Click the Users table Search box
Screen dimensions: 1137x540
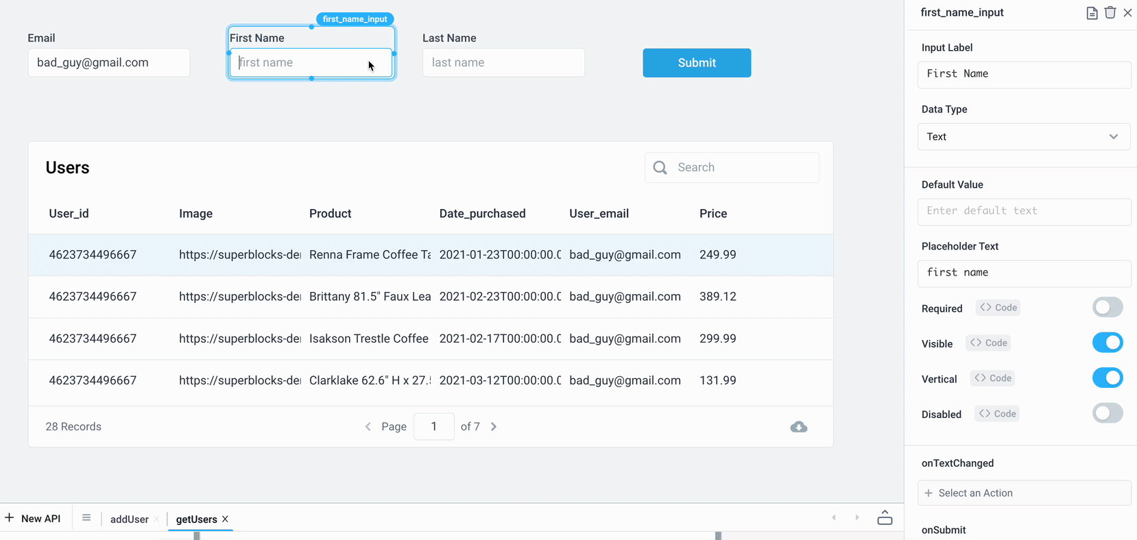(732, 167)
